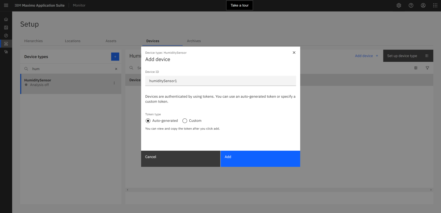Select the Auto-generated token radio button
The width and height of the screenshot is (441, 213).
148,121
